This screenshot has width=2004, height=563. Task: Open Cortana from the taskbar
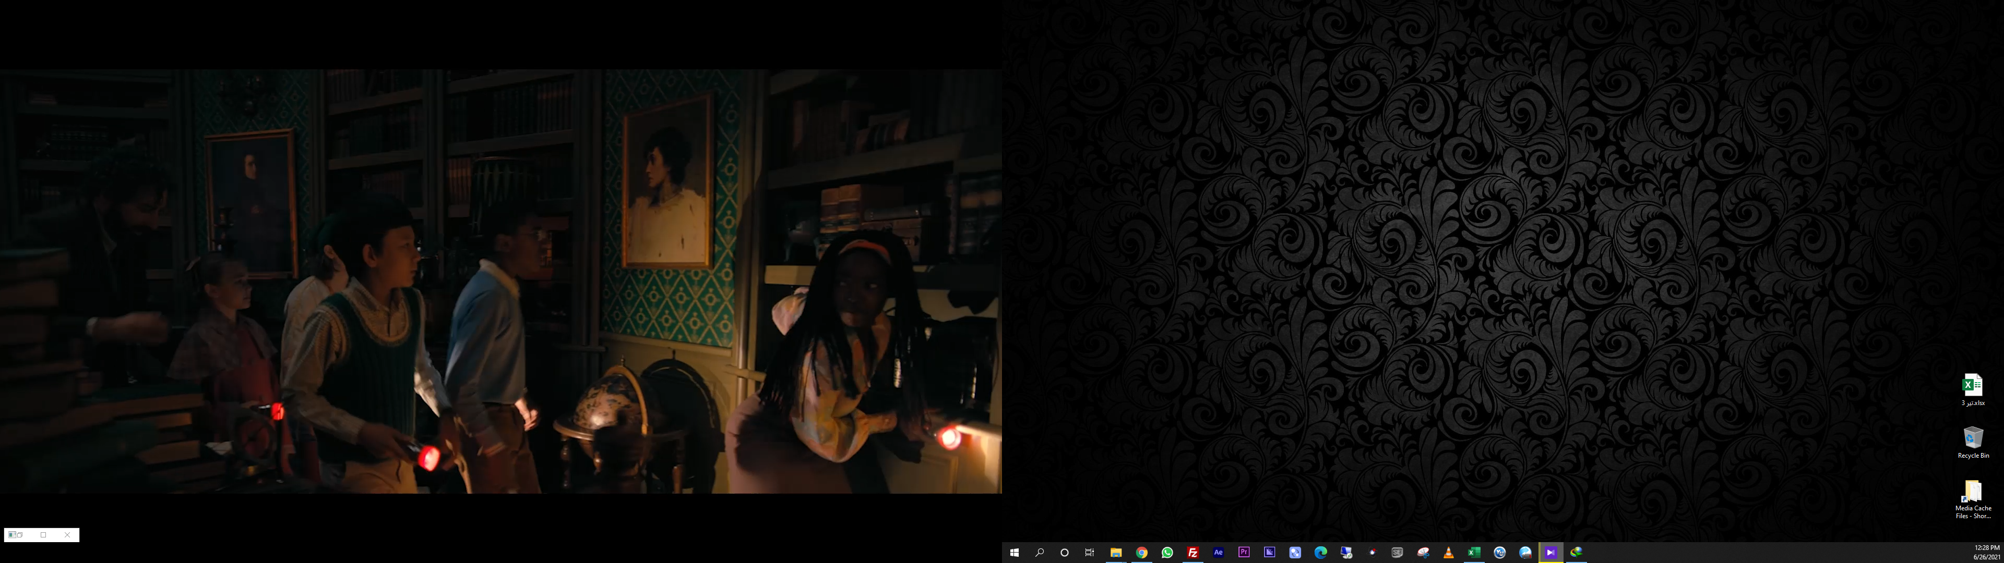(x=1064, y=552)
